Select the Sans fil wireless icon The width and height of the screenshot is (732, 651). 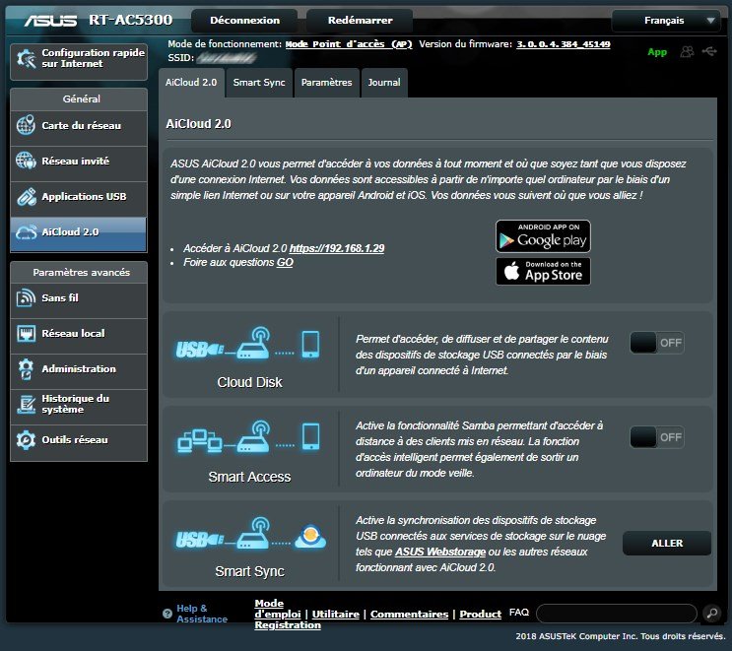(26, 298)
